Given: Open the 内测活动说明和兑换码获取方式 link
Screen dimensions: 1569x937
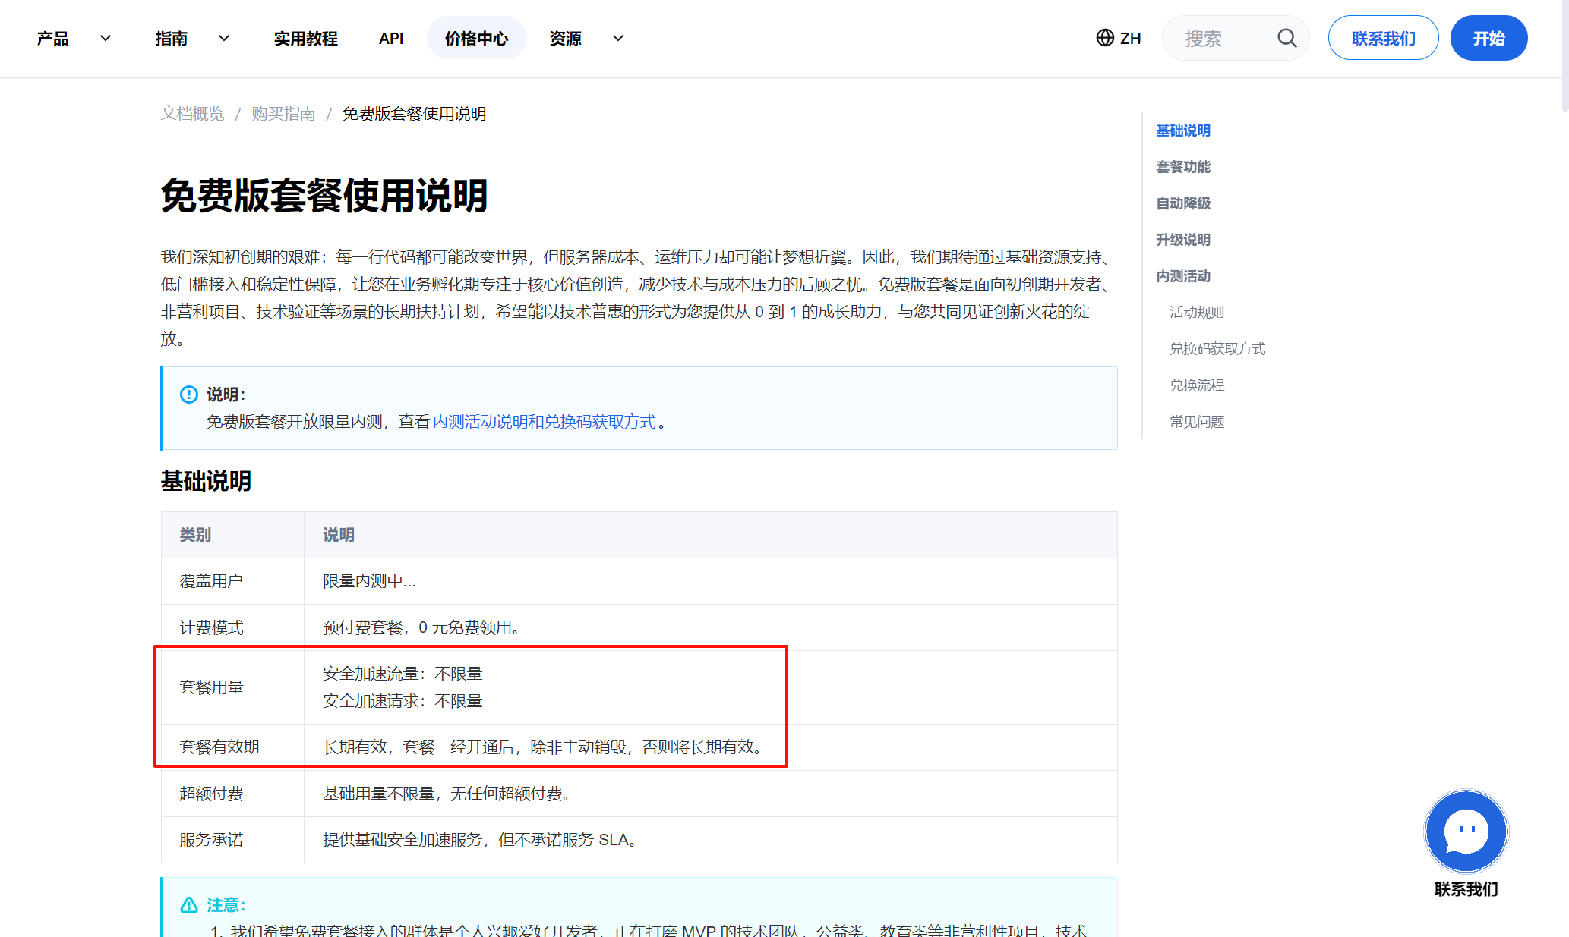Looking at the screenshot, I should [x=545, y=422].
